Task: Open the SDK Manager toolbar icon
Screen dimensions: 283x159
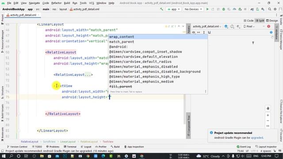Action: point(263,9)
